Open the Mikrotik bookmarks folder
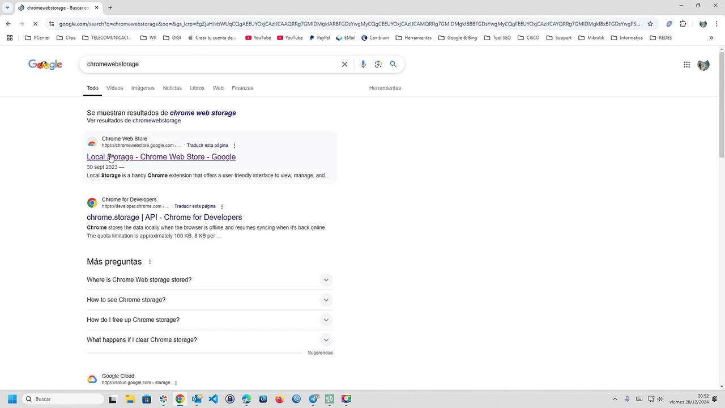Screen dimensions: 725x408 coord(591,38)
